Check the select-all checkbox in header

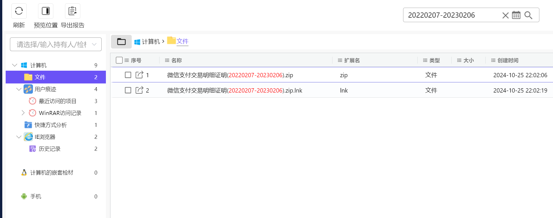coord(119,60)
